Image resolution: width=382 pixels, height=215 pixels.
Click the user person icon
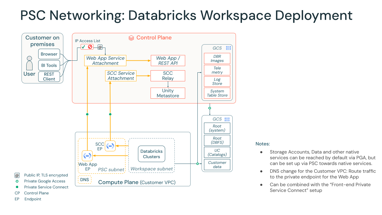pyautogui.click(x=29, y=63)
